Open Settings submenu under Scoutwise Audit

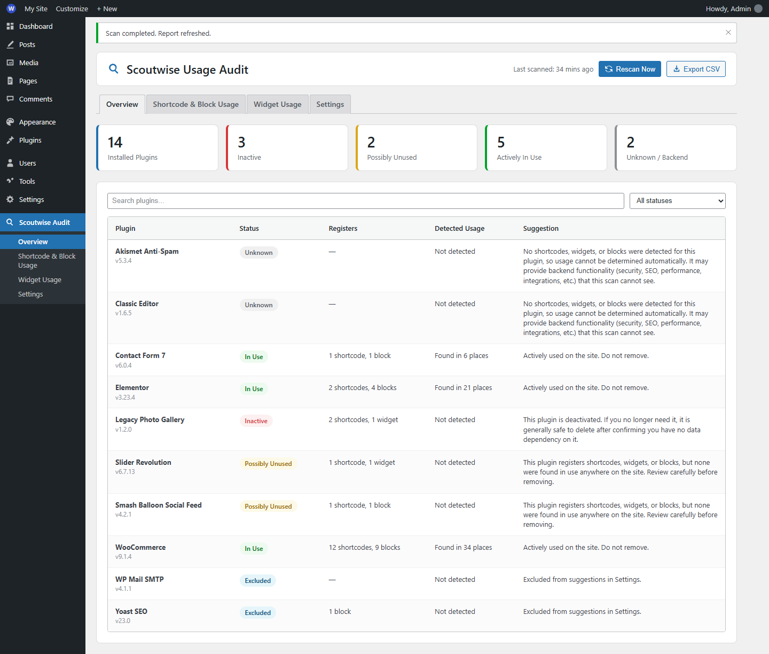coord(43,294)
